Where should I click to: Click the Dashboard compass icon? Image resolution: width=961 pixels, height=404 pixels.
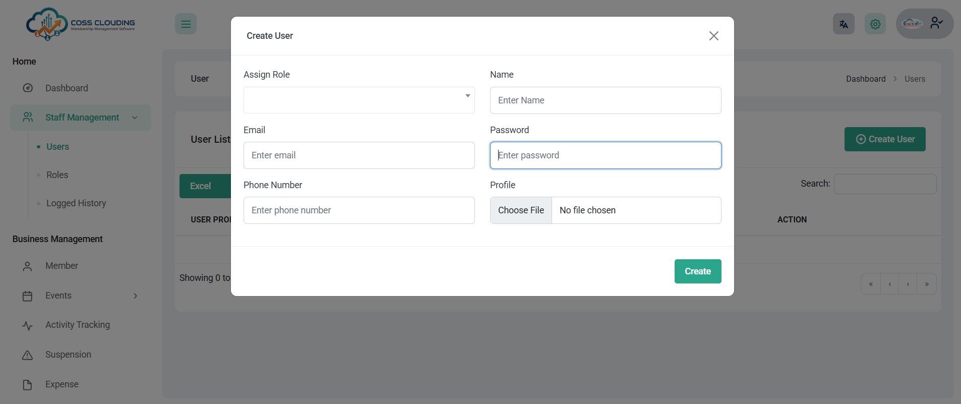[x=28, y=88]
